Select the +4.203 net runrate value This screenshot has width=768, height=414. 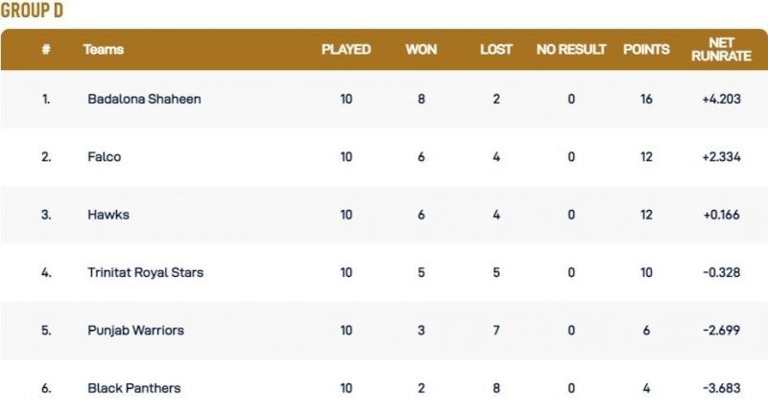[721, 99]
